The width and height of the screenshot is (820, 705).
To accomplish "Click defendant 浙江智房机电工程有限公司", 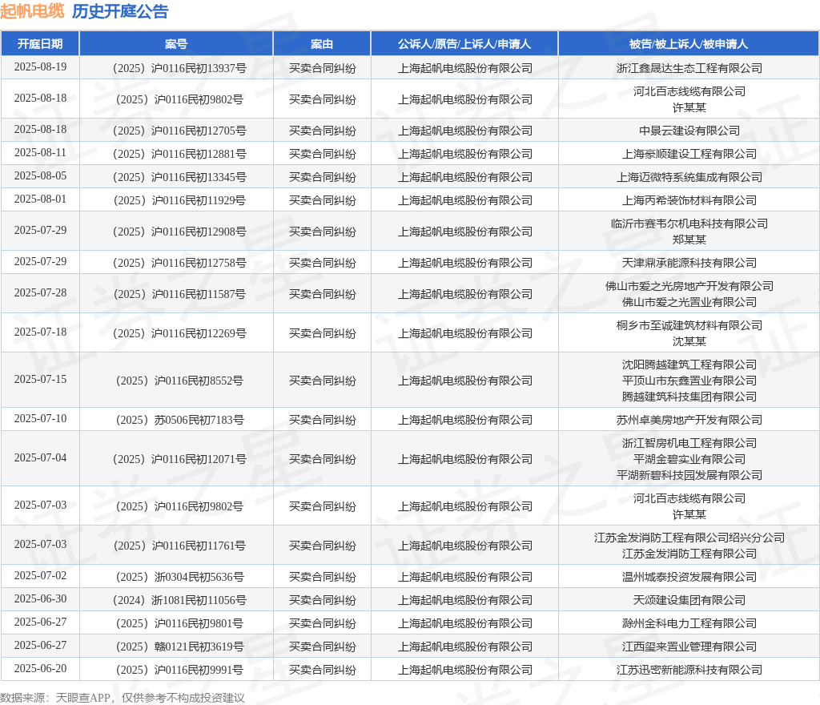I will coord(689,443).
